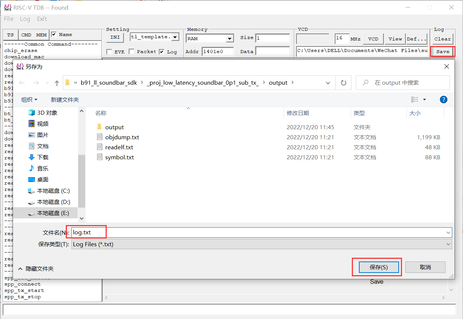Viewport: 463px width, 319px height.
Task: Select the 3D 对象 folder icon
Action: tap(31, 113)
